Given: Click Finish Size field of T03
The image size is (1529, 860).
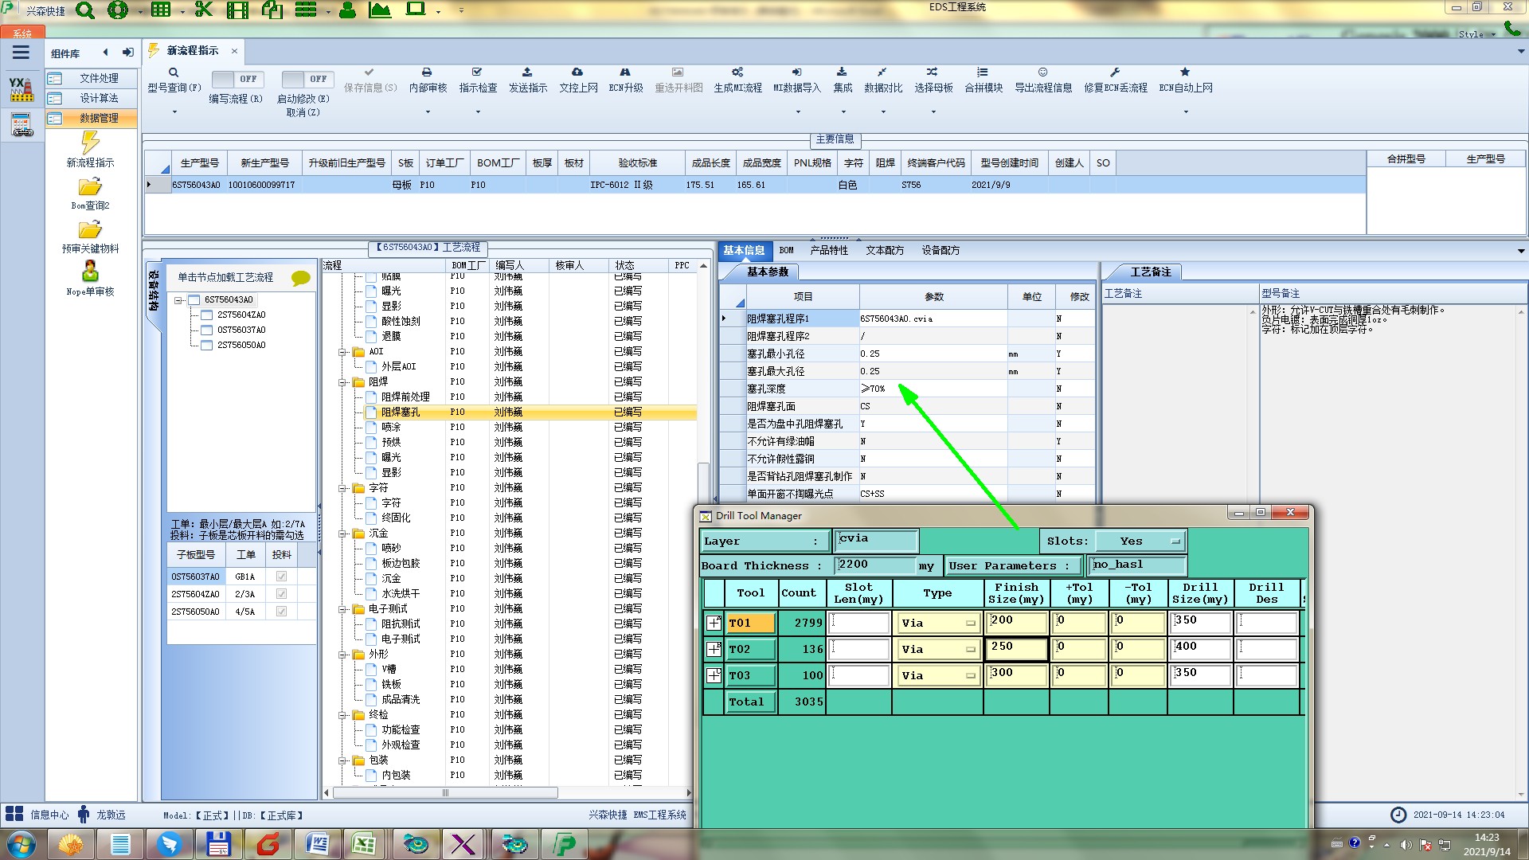Looking at the screenshot, I should [1015, 674].
